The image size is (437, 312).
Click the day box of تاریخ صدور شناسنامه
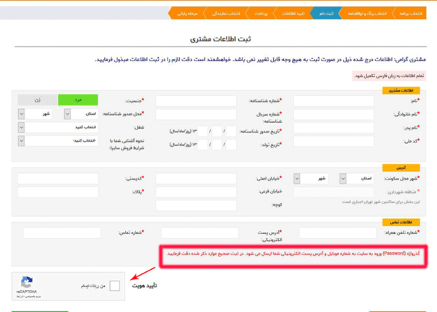pos(231,131)
